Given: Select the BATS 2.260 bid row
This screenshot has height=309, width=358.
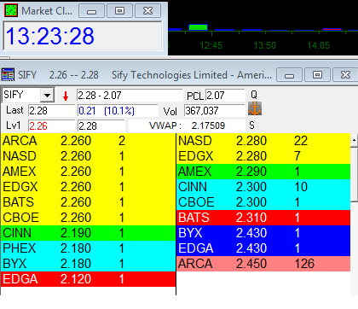Looking at the screenshot, I should tap(88, 202).
